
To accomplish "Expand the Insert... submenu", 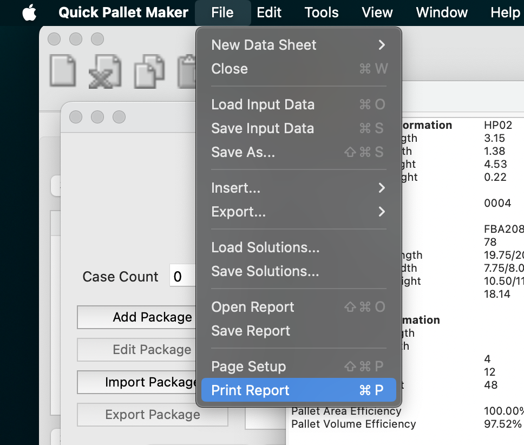I will 299,188.
